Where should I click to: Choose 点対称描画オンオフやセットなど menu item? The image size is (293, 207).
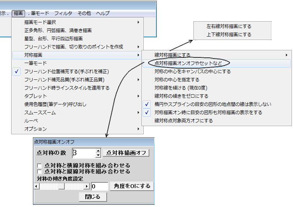click(x=188, y=63)
